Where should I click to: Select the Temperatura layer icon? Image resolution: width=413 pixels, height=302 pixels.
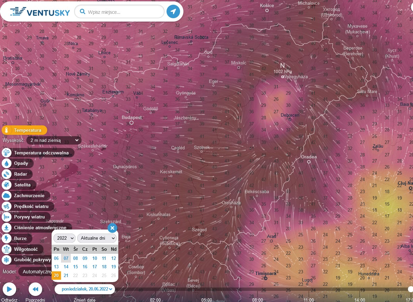click(6, 130)
